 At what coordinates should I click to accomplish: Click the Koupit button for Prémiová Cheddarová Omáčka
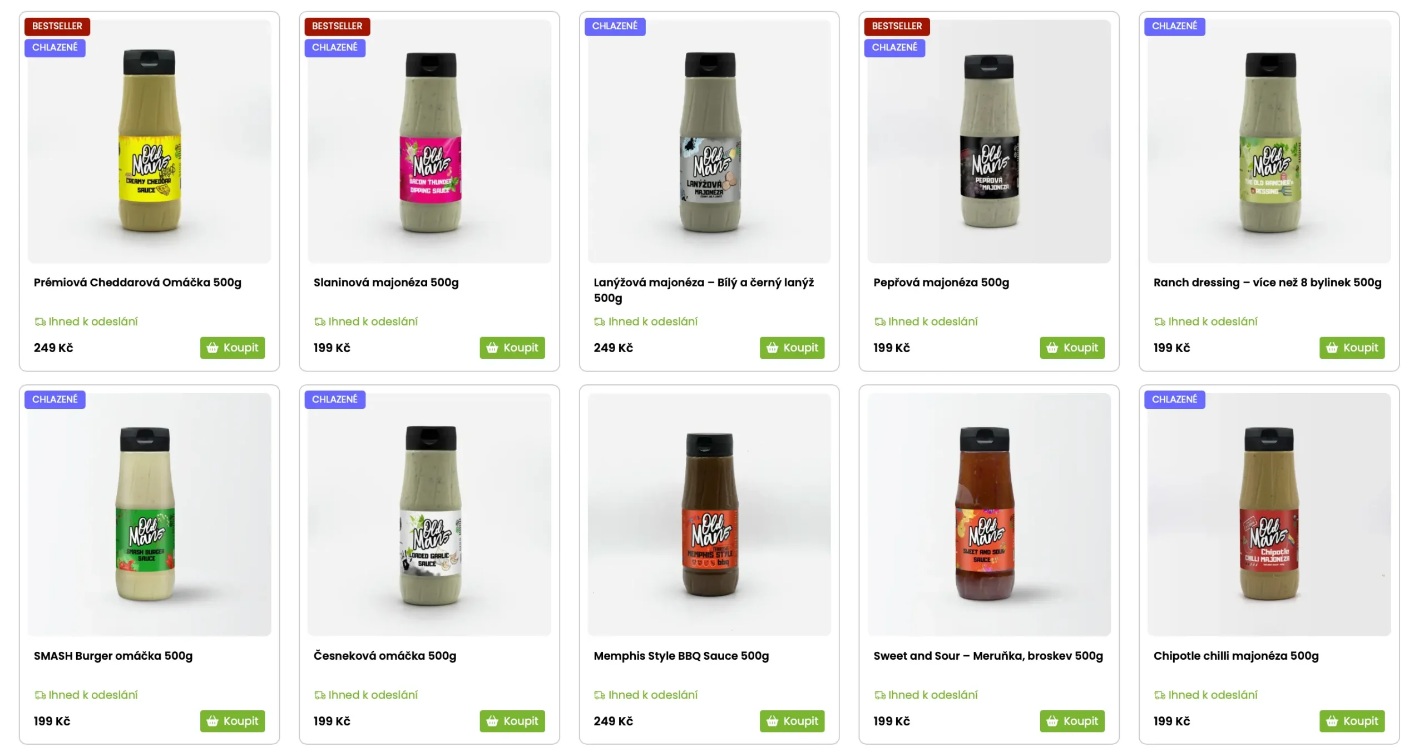pos(233,348)
